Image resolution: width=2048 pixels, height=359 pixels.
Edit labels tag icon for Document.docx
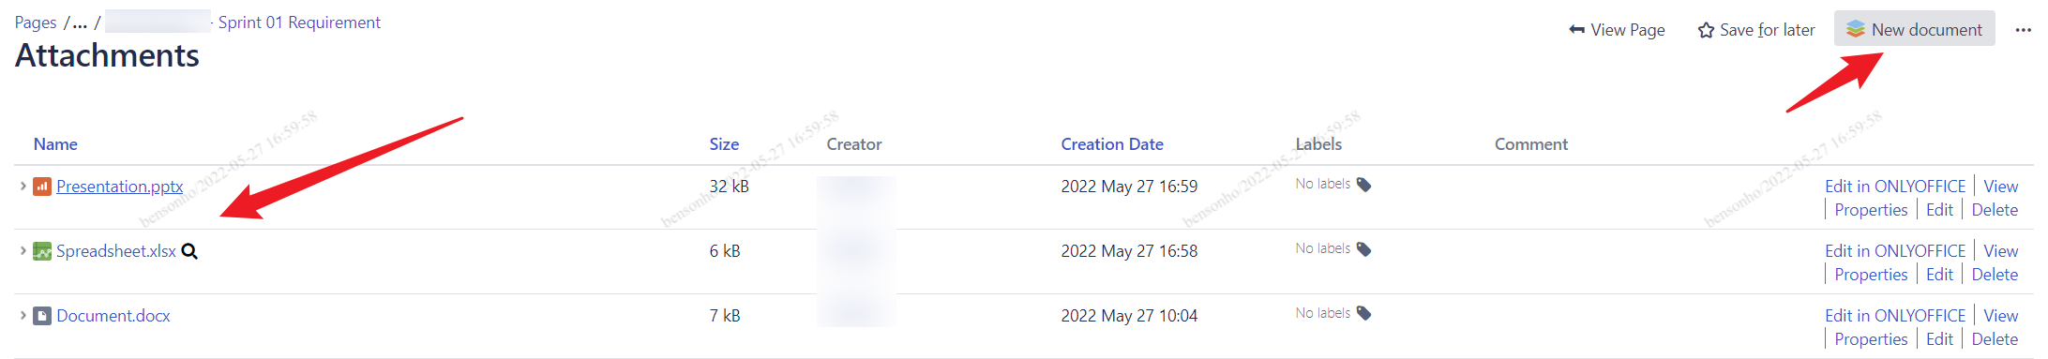pos(1363,313)
